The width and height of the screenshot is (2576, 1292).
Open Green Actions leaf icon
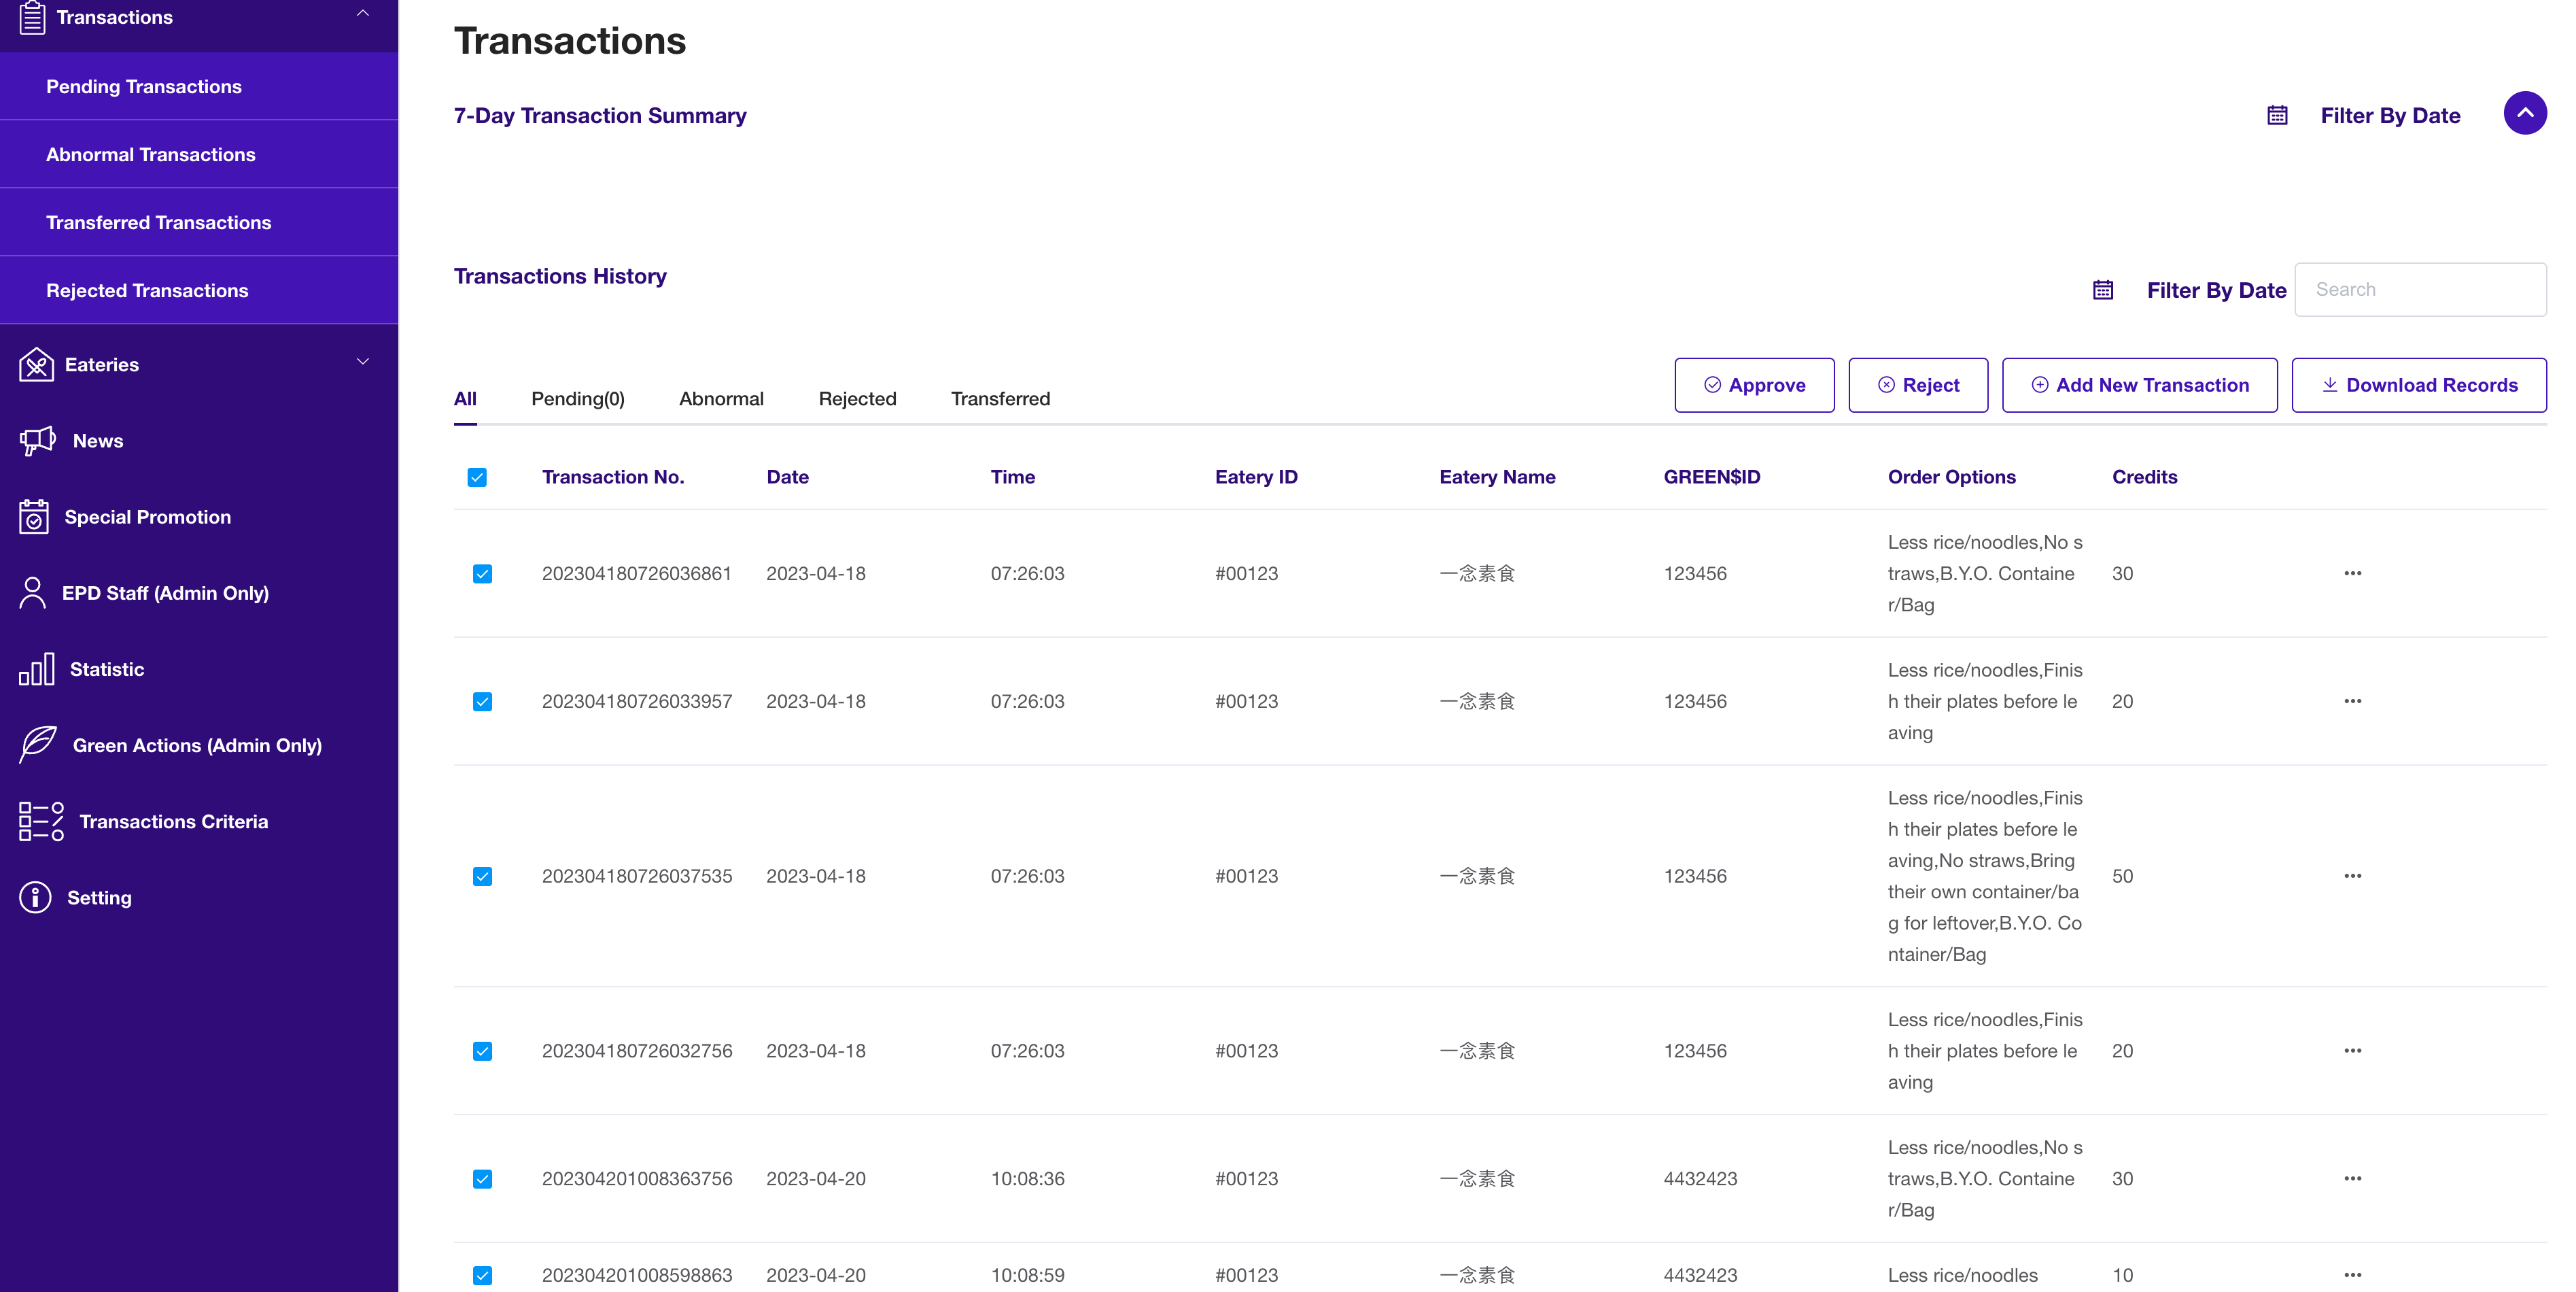[x=38, y=745]
